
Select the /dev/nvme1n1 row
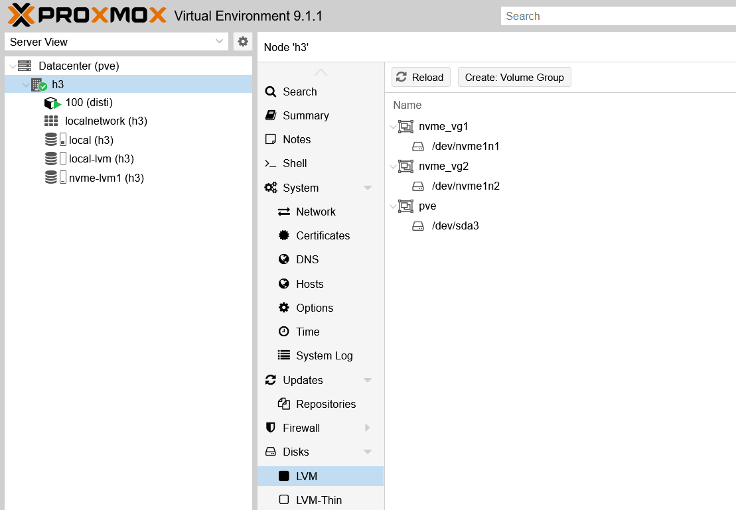click(560, 147)
